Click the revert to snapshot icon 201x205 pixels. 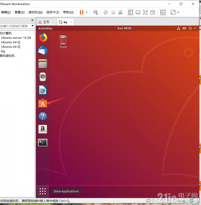point(113,13)
